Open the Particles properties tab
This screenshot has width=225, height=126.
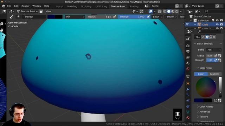[188, 95]
